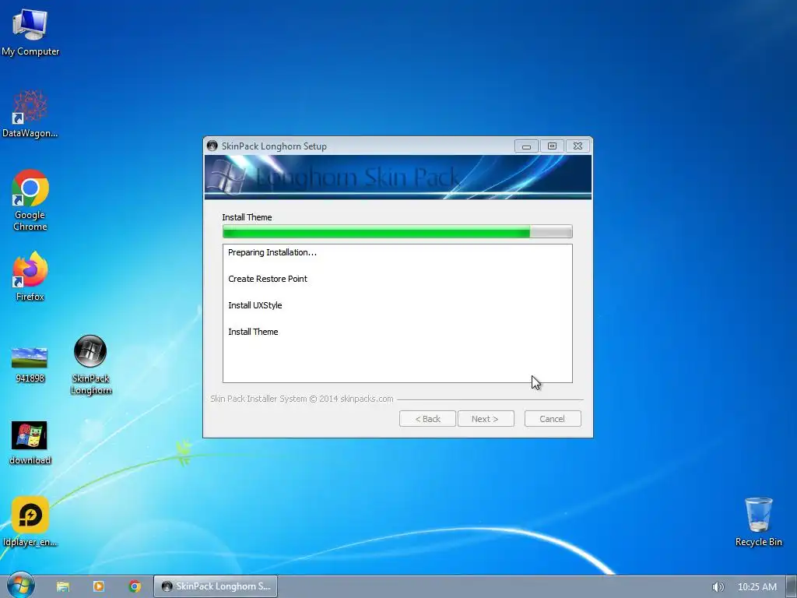The image size is (797, 598).
Task: Click the 10:25 AM system clock
Action: pos(757,587)
